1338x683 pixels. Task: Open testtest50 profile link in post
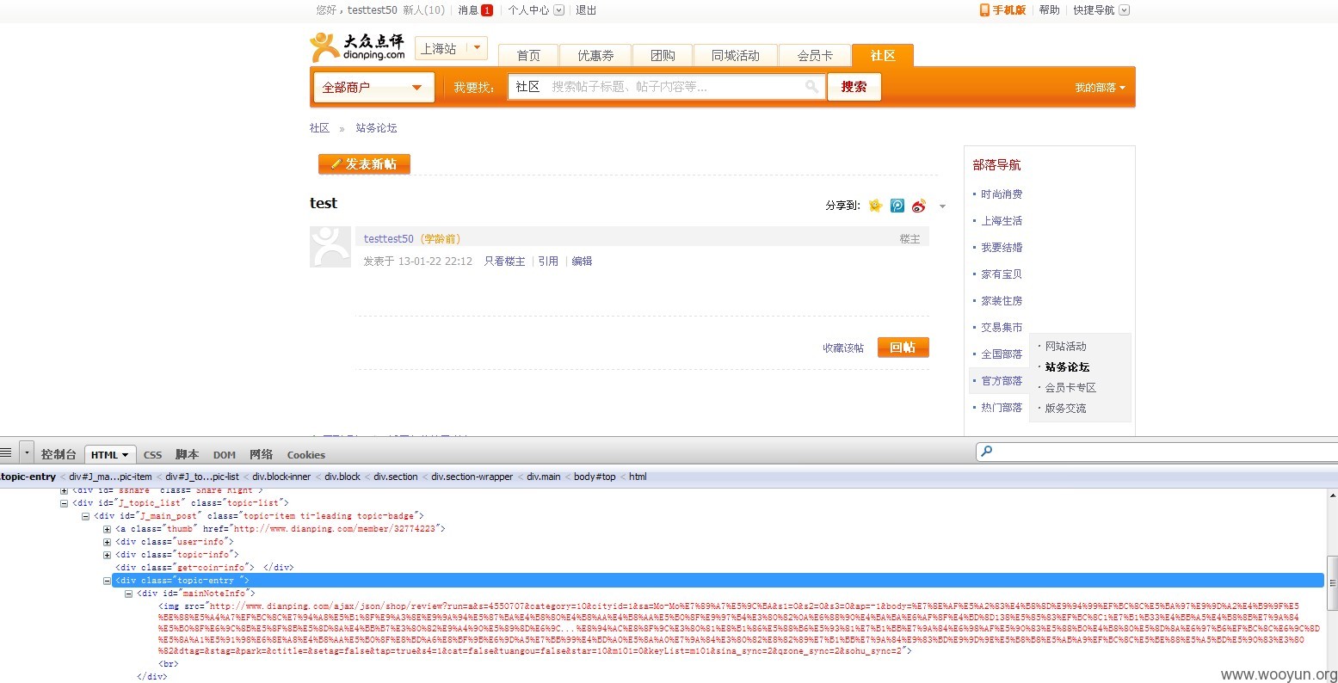[x=388, y=239]
